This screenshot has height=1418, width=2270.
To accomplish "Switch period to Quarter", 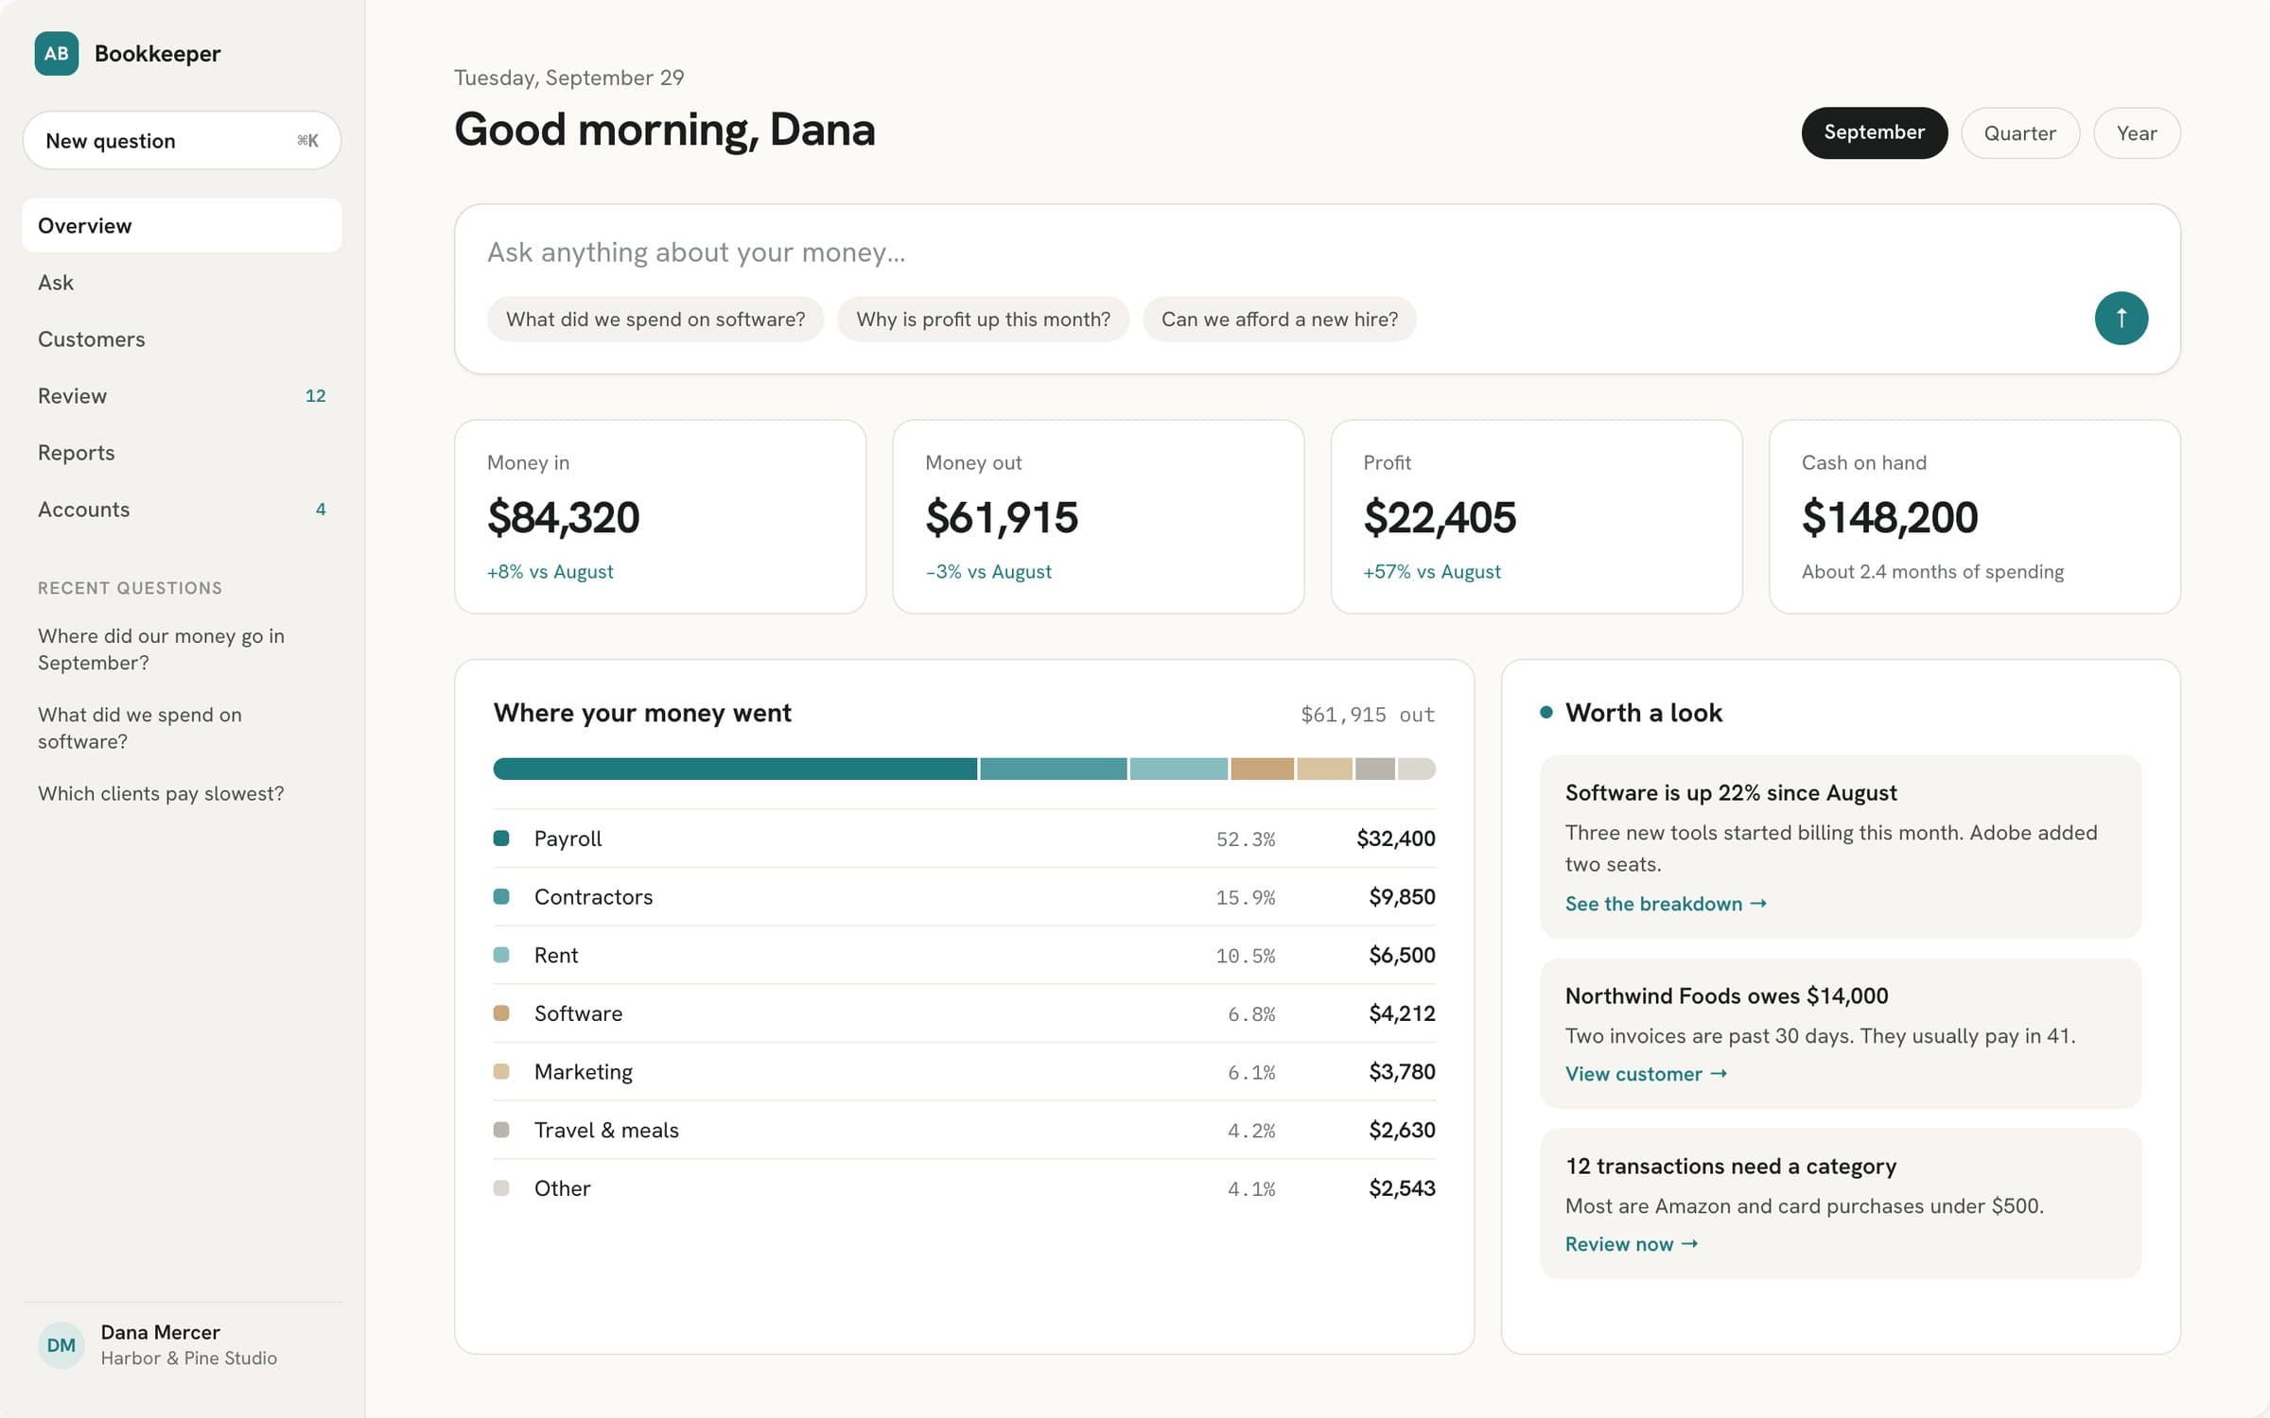I will click(x=2019, y=132).
